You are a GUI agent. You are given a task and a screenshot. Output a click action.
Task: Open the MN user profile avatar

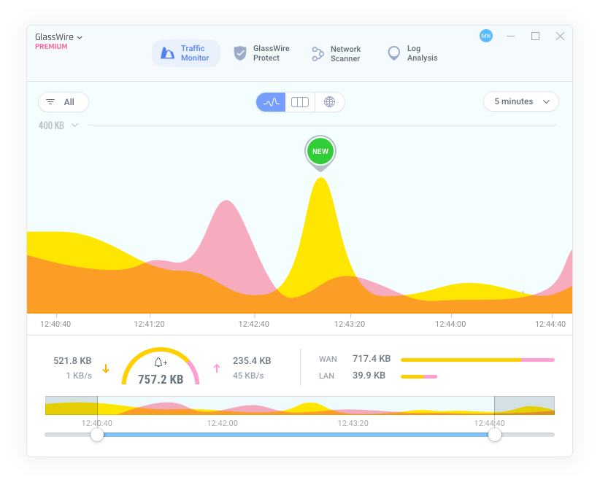click(485, 36)
